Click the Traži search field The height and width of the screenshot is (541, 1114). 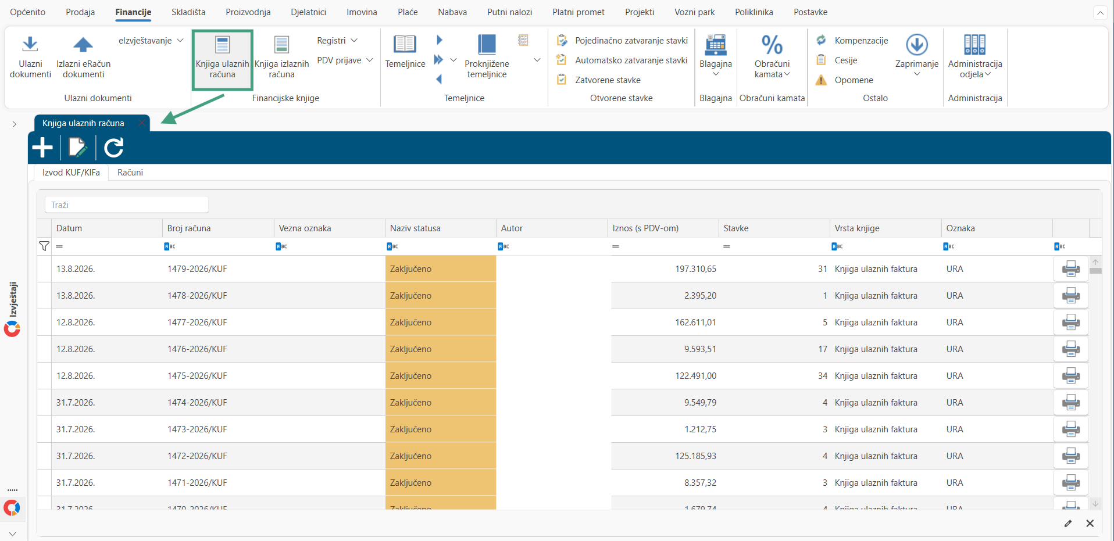click(x=127, y=205)
